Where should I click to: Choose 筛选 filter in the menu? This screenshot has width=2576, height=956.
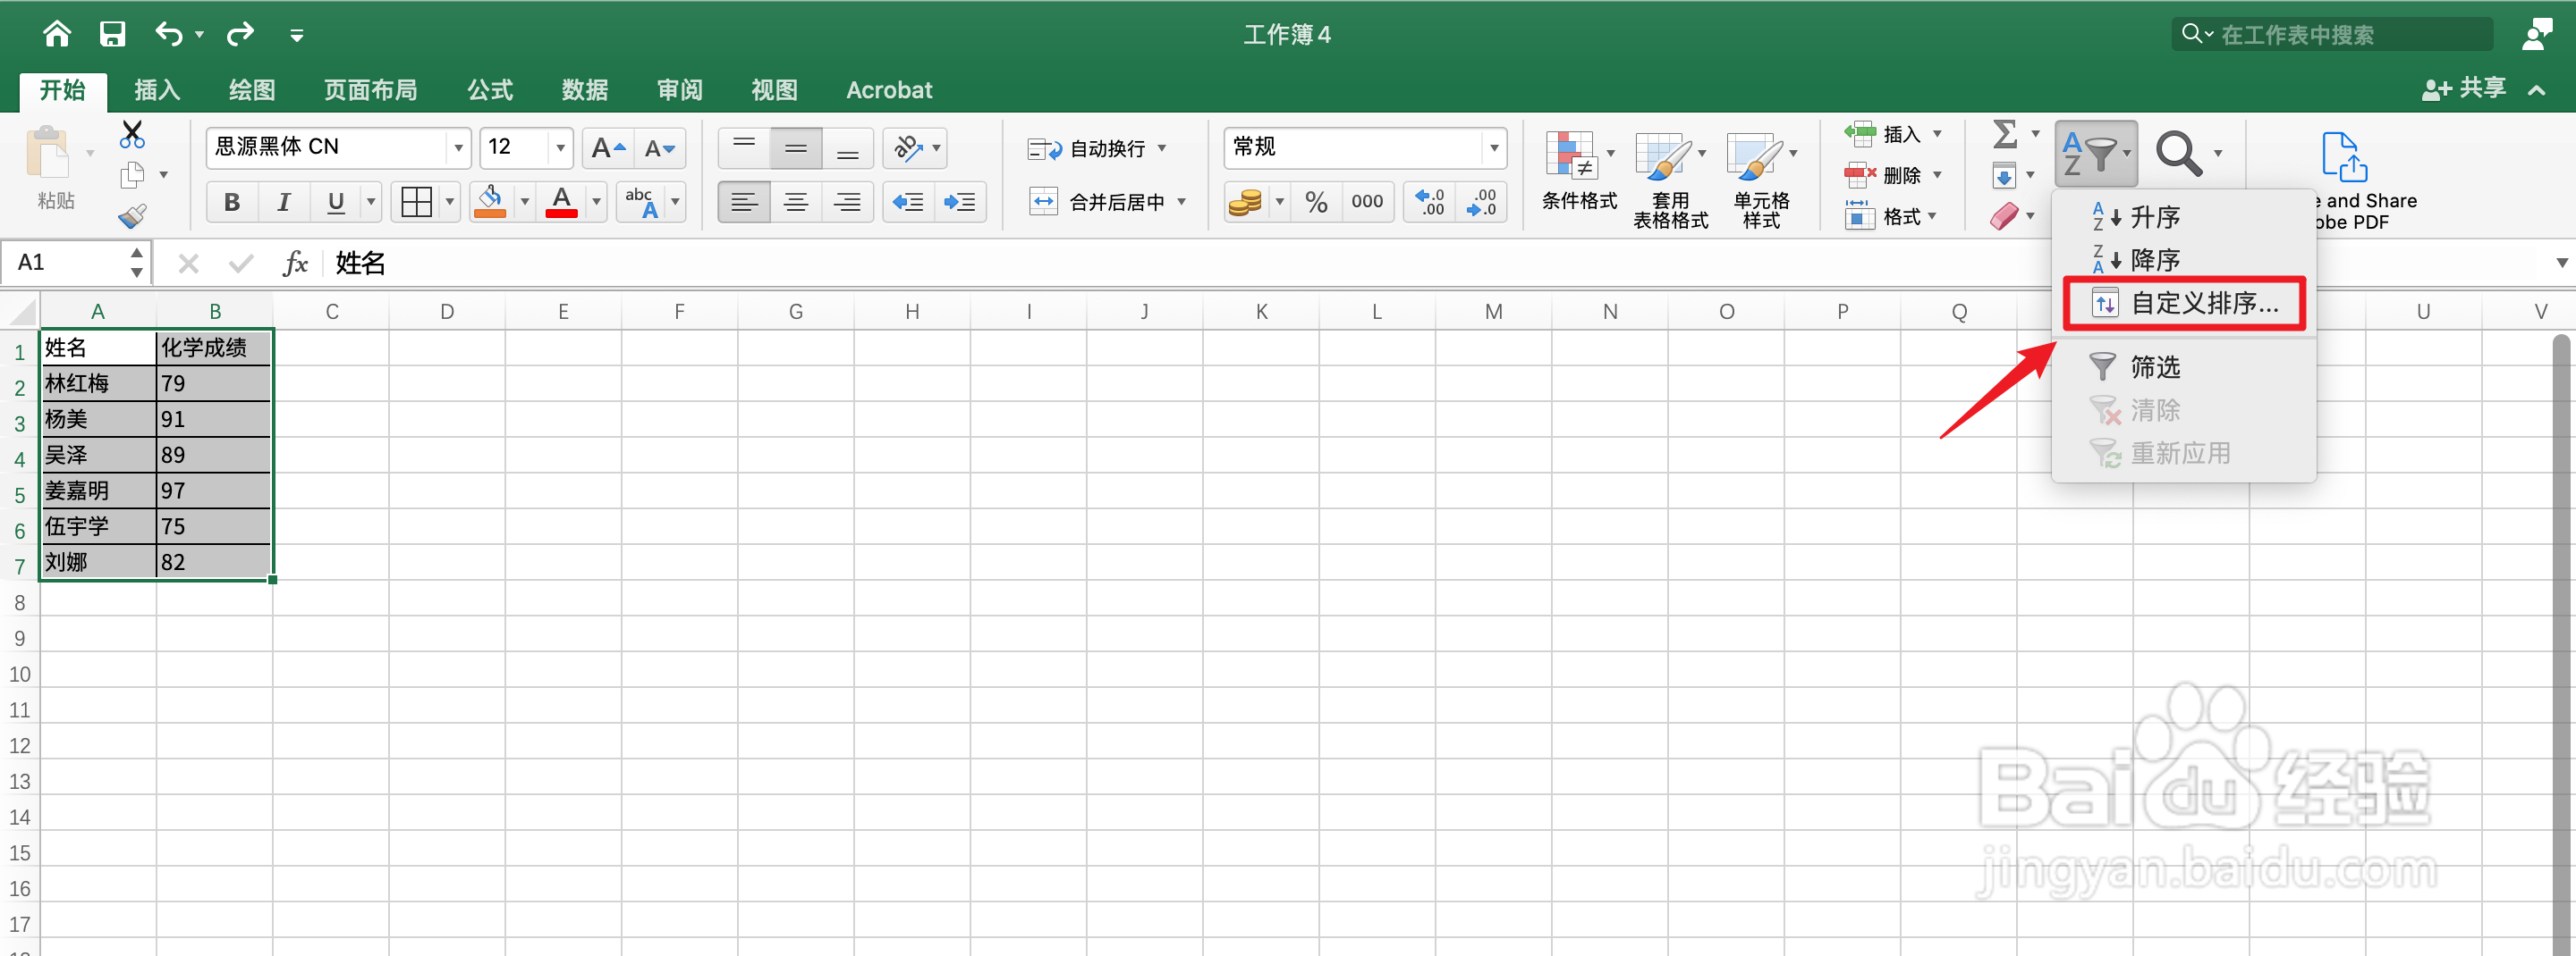[2184, 366]
